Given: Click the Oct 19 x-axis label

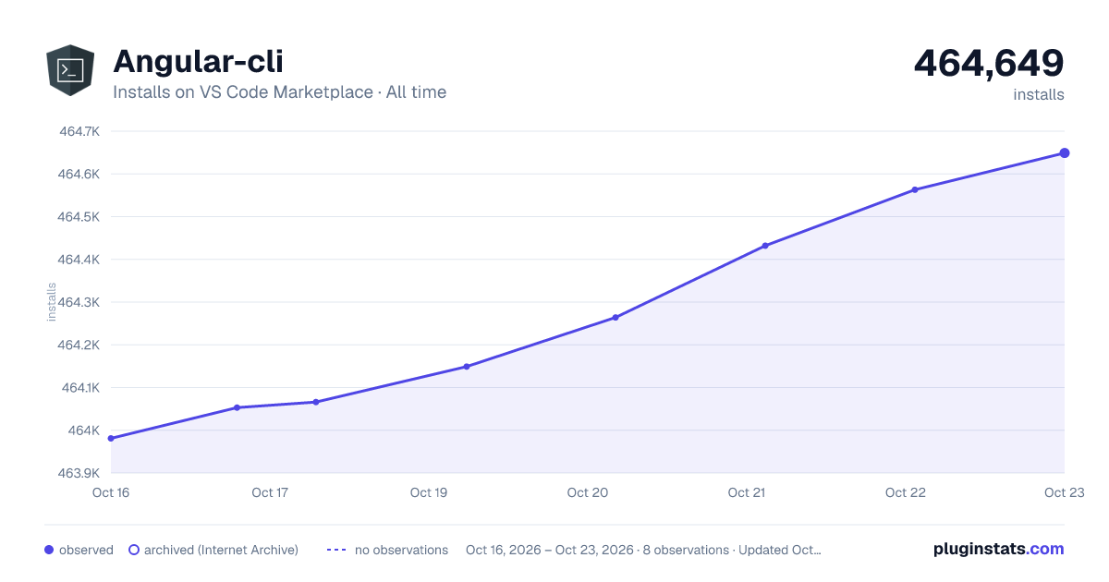Looking at the screenshot, I should coord(429,492).
